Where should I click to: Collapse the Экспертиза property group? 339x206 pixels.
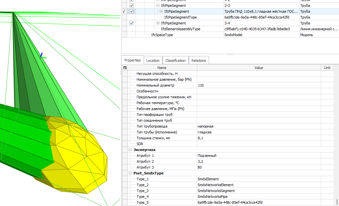point(130,150)
